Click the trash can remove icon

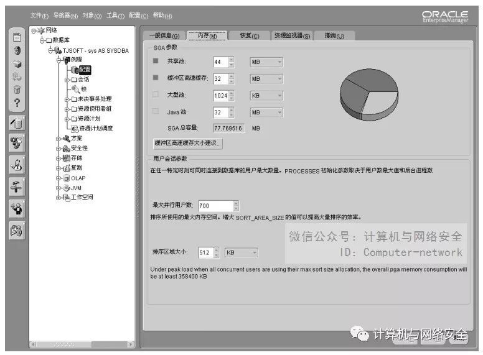[17, 90]
